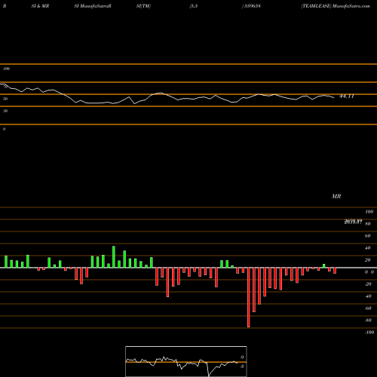Viewport: 377px width, 377px height.
Task: Click the 80 label on MR axis
Action: point(368,224)
